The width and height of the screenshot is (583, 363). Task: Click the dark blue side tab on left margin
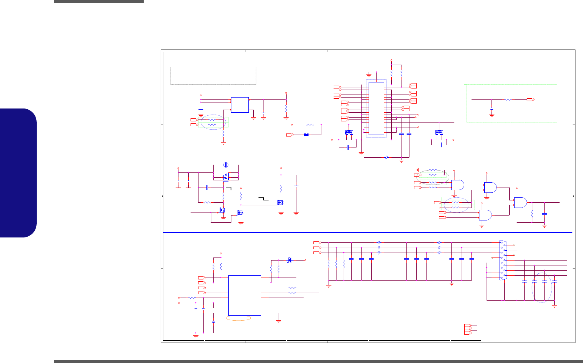[18, 173]
